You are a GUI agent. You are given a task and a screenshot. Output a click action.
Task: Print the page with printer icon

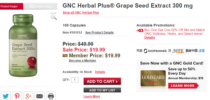coord(51,96)
